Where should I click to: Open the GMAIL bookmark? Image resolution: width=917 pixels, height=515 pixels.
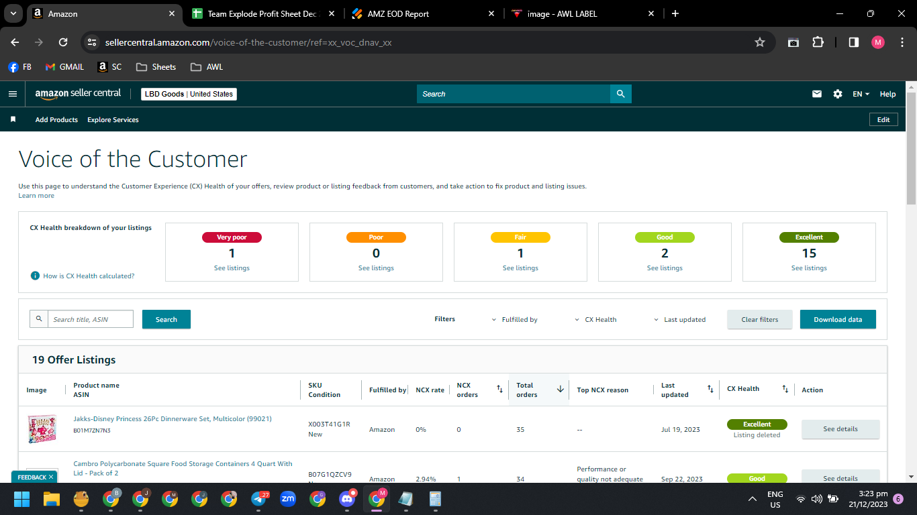click(64, 67)
